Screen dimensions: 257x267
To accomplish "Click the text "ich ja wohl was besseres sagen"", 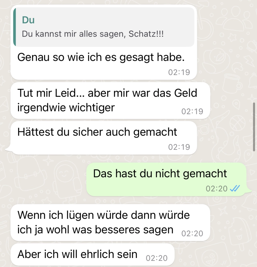I will click(x=95, y=230).
